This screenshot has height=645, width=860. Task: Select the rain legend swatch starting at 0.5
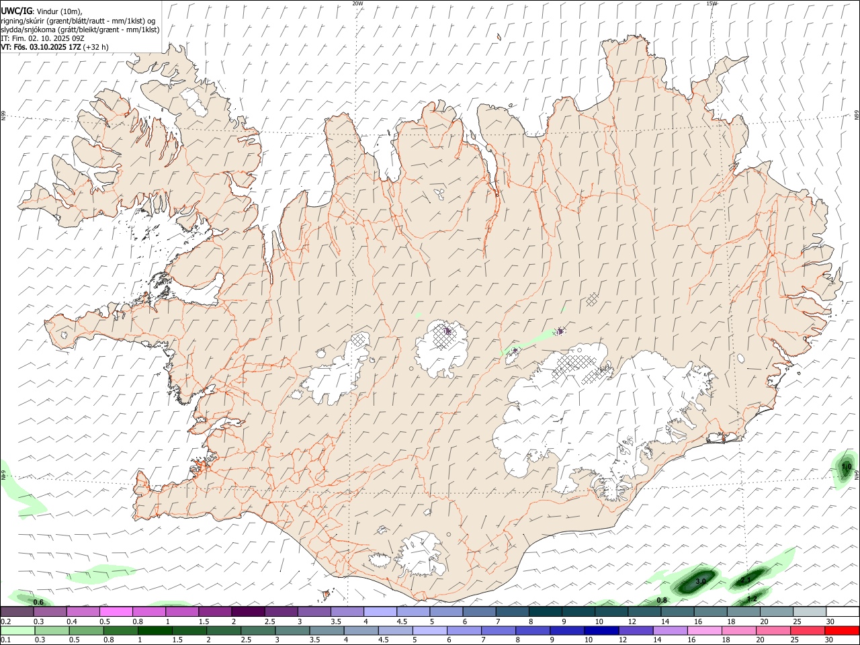pyautogui.click(x=86, y=630)
